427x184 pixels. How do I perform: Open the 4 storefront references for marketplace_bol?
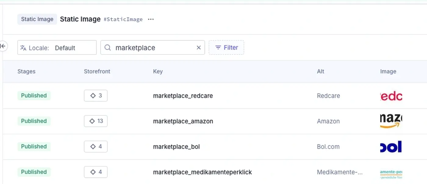96,147
